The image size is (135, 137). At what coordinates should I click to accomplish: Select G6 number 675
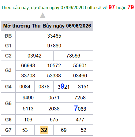click(54, 120)
